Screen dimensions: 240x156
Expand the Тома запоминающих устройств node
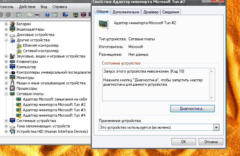tap(6, 126)
